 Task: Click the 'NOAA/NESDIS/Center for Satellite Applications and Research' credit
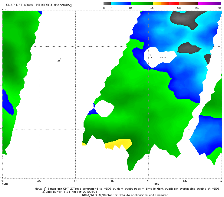click(125, 195)
